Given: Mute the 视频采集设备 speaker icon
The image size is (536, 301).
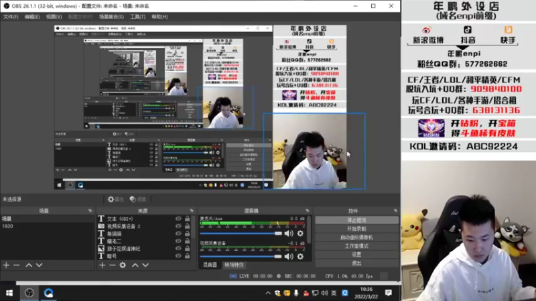Looking at the screenshot, I should [289, 256].
